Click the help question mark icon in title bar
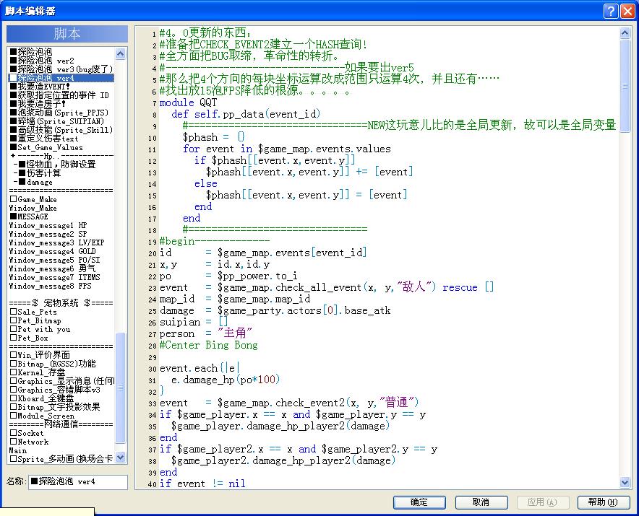Screen dimensions: 639x516 pos(611,11)
